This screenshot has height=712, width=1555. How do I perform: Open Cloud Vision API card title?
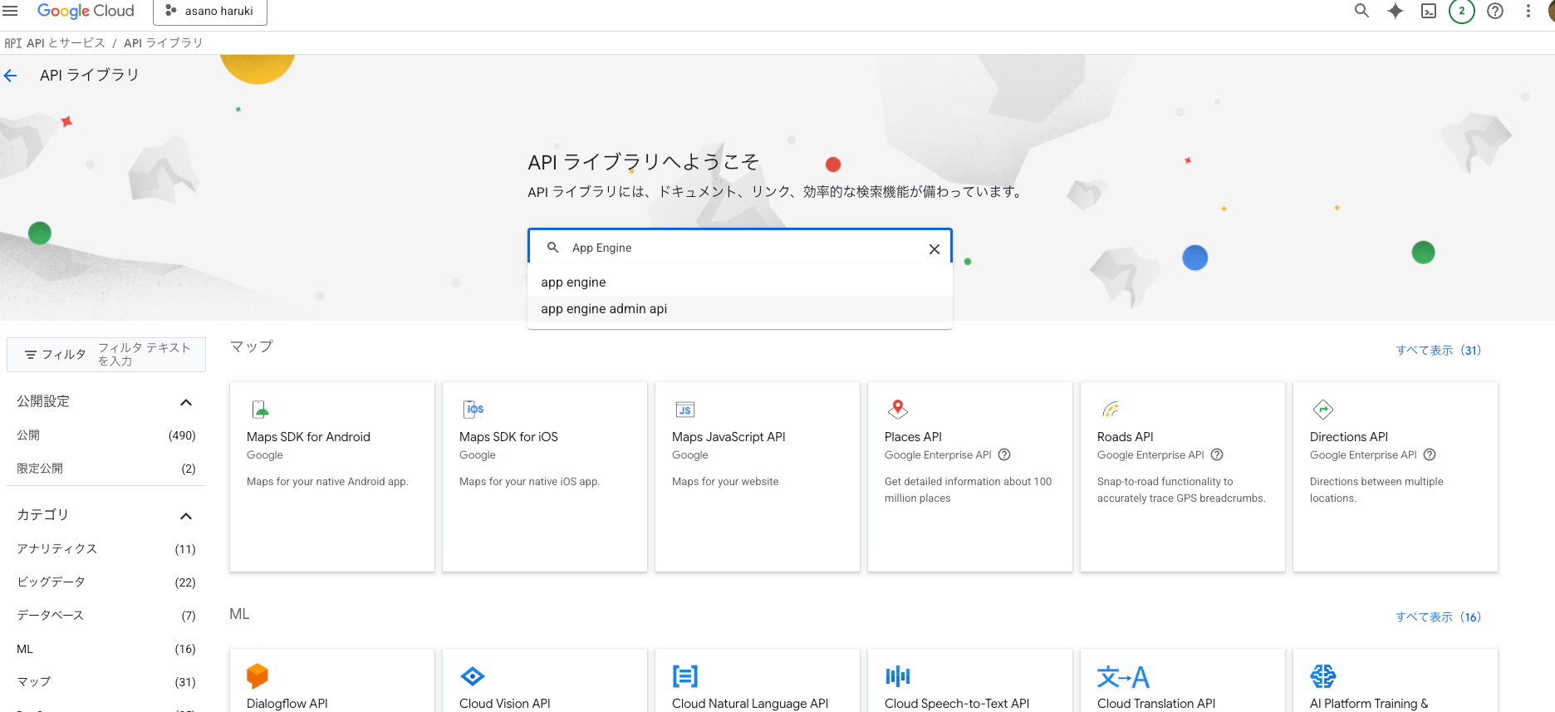click(x=505, y=704)
